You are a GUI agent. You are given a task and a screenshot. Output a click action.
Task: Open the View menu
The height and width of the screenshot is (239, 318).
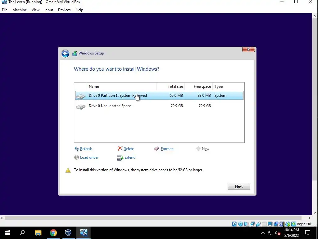35,10
